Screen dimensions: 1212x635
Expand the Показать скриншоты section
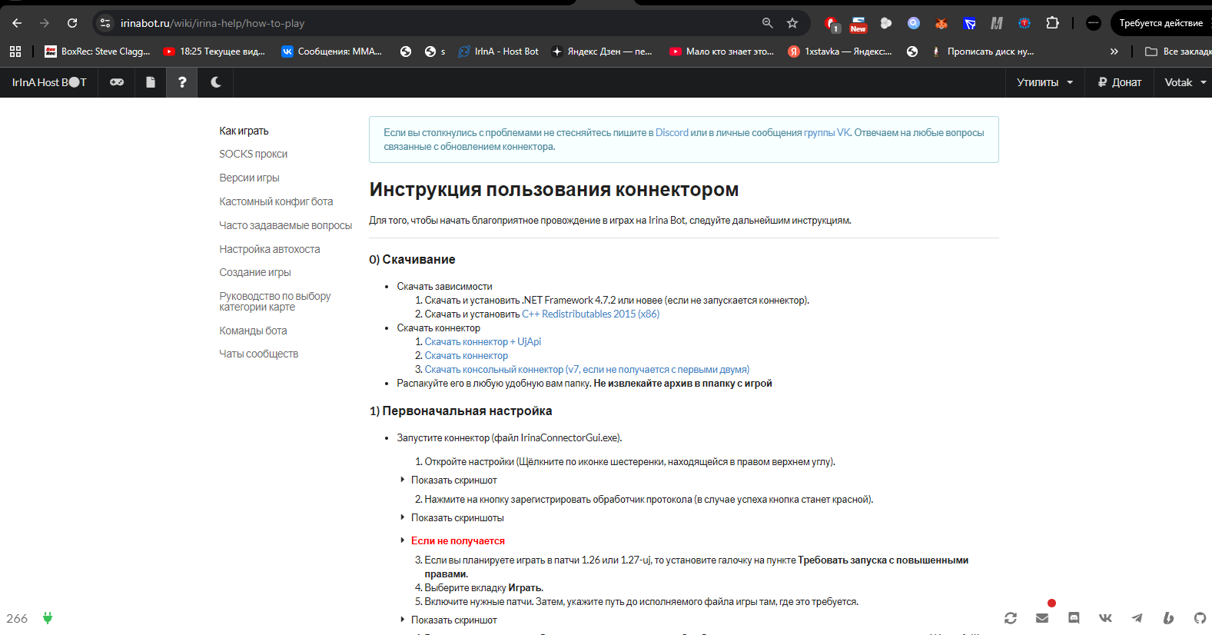click(457, 518)
